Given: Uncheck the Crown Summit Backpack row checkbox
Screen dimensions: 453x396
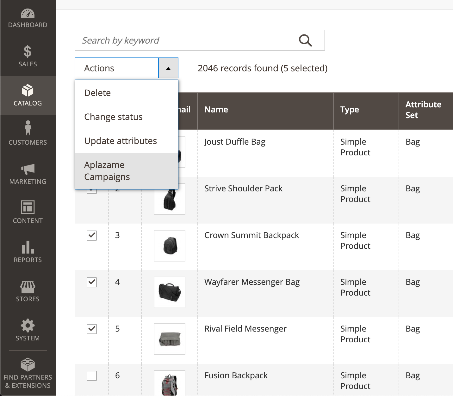Looking at the screenshot, I should coord(92,235).
